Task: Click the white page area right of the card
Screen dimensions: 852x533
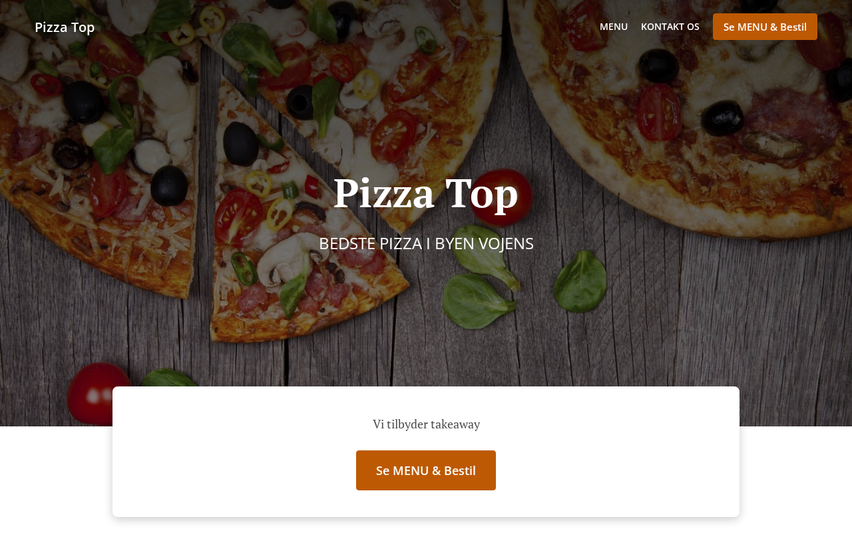Action: click(x=795, y=480)
